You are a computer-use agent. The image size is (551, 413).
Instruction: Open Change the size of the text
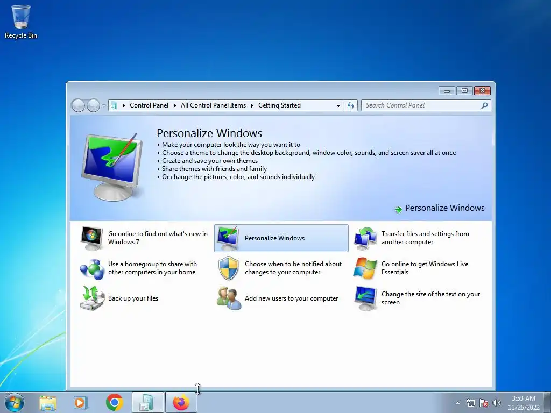pos(431,298)
